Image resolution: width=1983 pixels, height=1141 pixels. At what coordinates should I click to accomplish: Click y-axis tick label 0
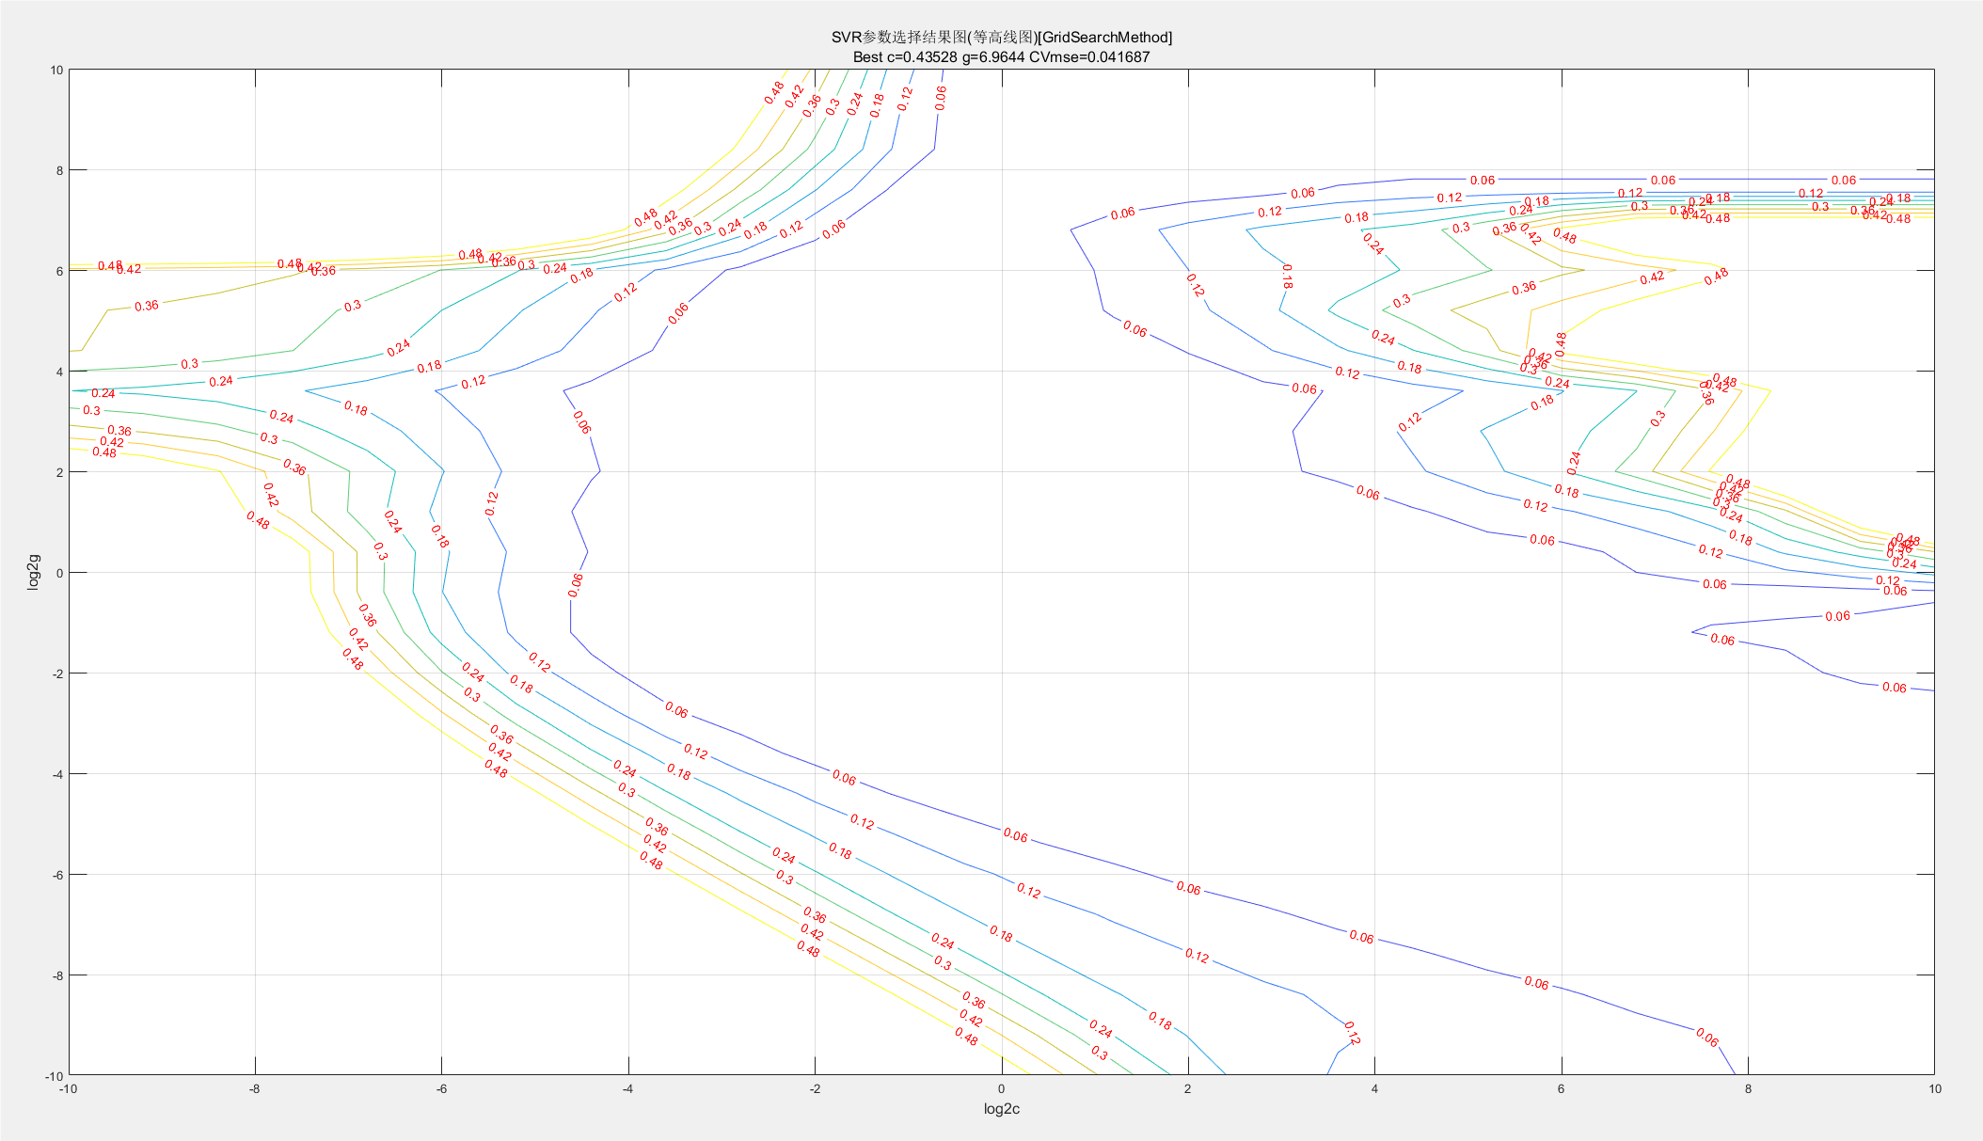click(x=58, y=573)
